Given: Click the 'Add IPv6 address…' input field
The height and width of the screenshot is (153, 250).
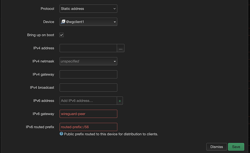Looking at the screenshot, I should [88, 101].
